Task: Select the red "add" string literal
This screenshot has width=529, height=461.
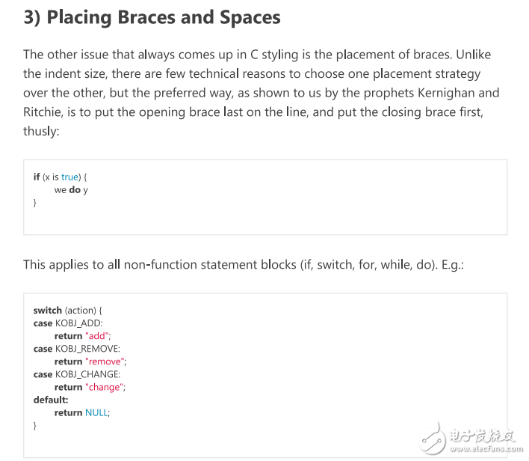Action: click(97, 336)
